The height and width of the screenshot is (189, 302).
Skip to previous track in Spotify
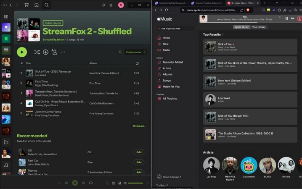click(66, 183)
